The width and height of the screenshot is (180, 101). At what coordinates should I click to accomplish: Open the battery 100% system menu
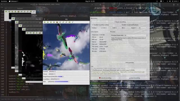tap(175, 1)
